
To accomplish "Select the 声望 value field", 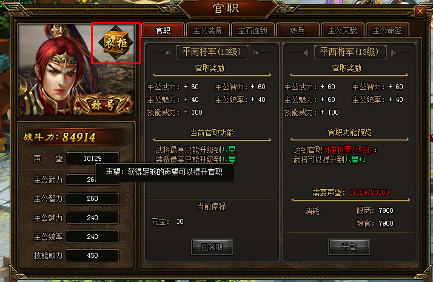I will (x=93, y=158).
